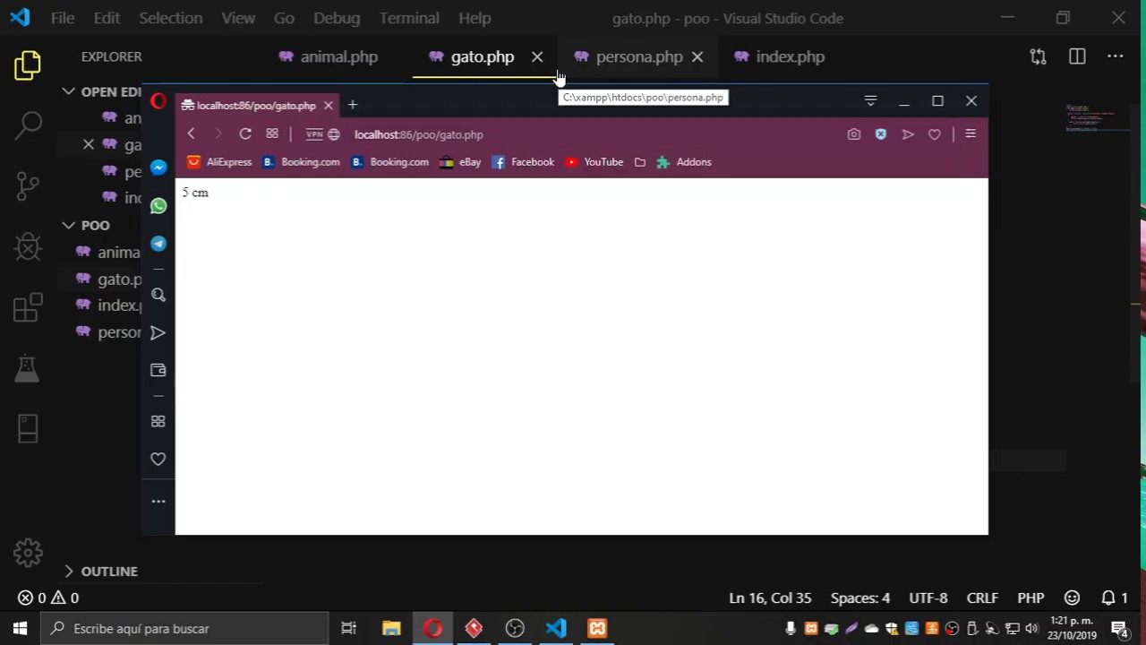Open the YouTube bookmark
Screen dimensions: 1146x645
pyautogui.click(x=594, y=162)
